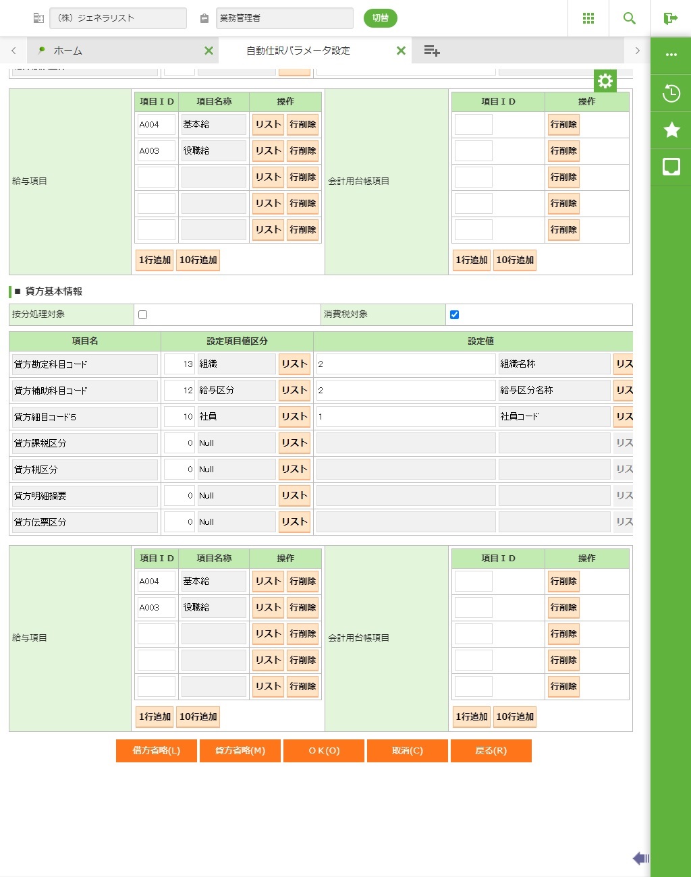Open favorites star icon in sidebar
The width and height of the screenshot is (691, 877).
pos(671,130)
